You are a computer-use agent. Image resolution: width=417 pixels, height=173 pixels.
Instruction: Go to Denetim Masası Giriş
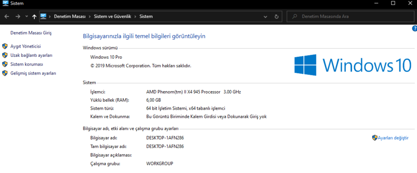point(31,33)
